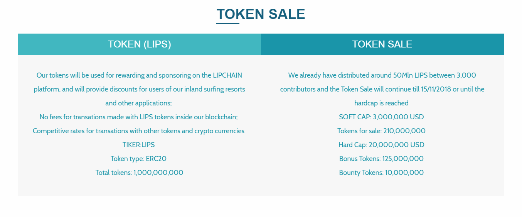The image size is (522, 217).
Task: Click the Token type: ERC20 line
Action: click(x=138, y=159)
